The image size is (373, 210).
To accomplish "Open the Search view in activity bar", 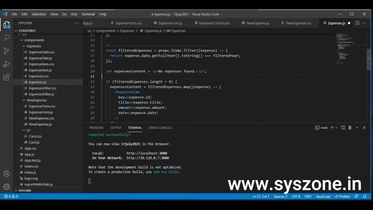I will click(6, 37).
